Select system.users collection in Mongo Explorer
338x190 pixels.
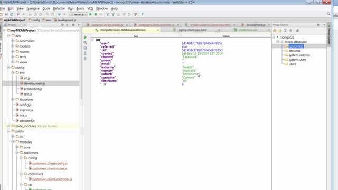click(297, 60)
